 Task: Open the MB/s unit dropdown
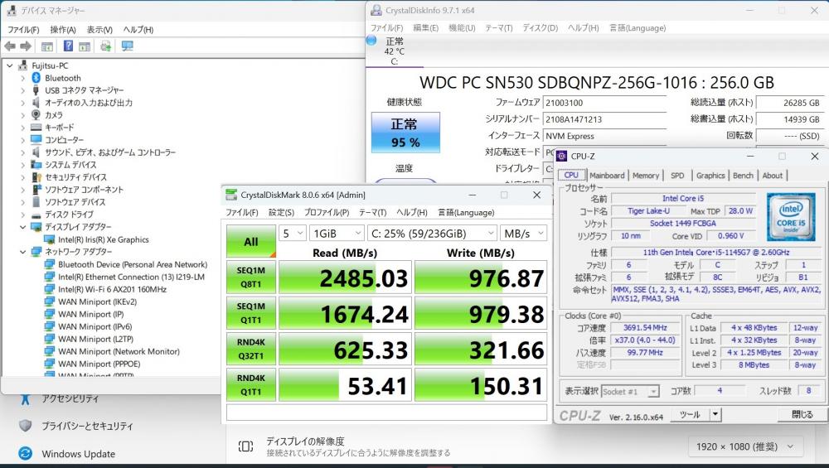523,234
